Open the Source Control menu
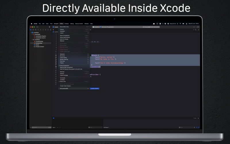Screen dimensions: 230x144 coord(79,24)
